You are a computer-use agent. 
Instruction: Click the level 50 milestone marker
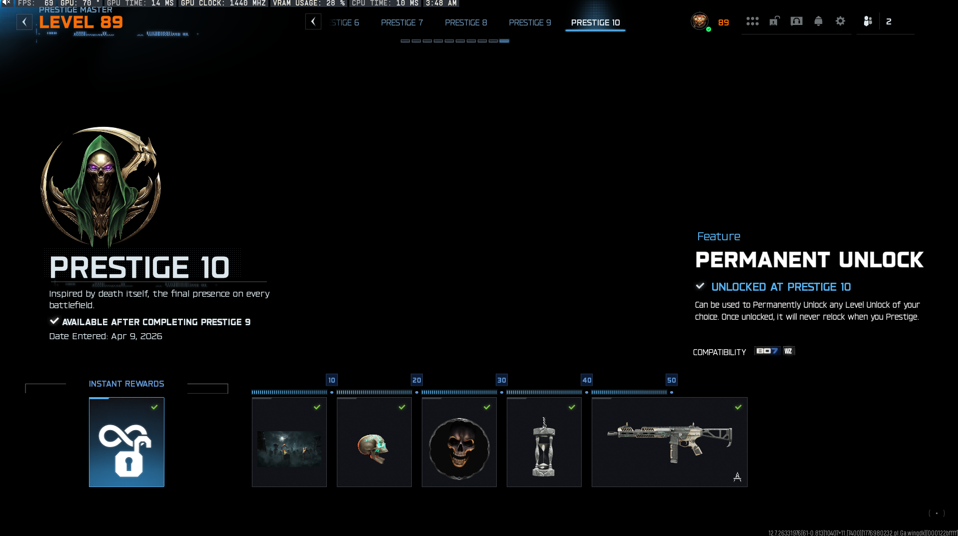[672, 380]
